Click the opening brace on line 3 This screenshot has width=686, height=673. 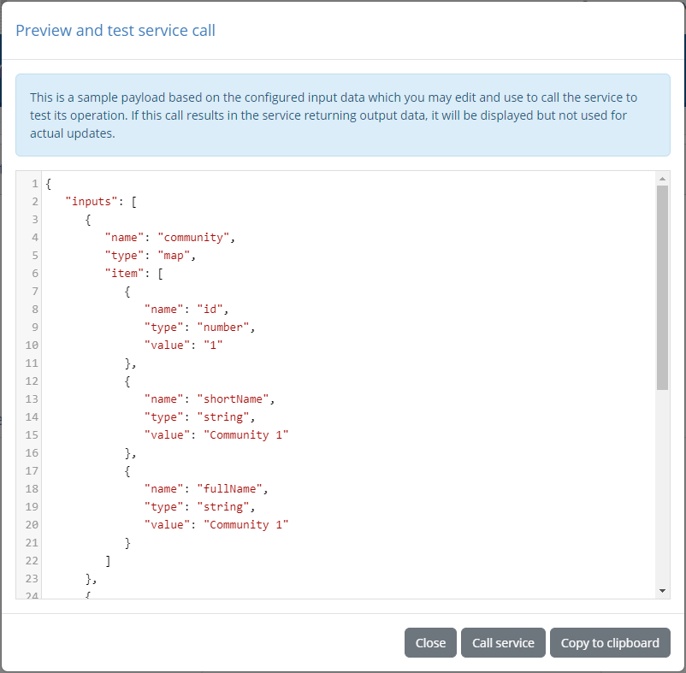coord(88,220)
